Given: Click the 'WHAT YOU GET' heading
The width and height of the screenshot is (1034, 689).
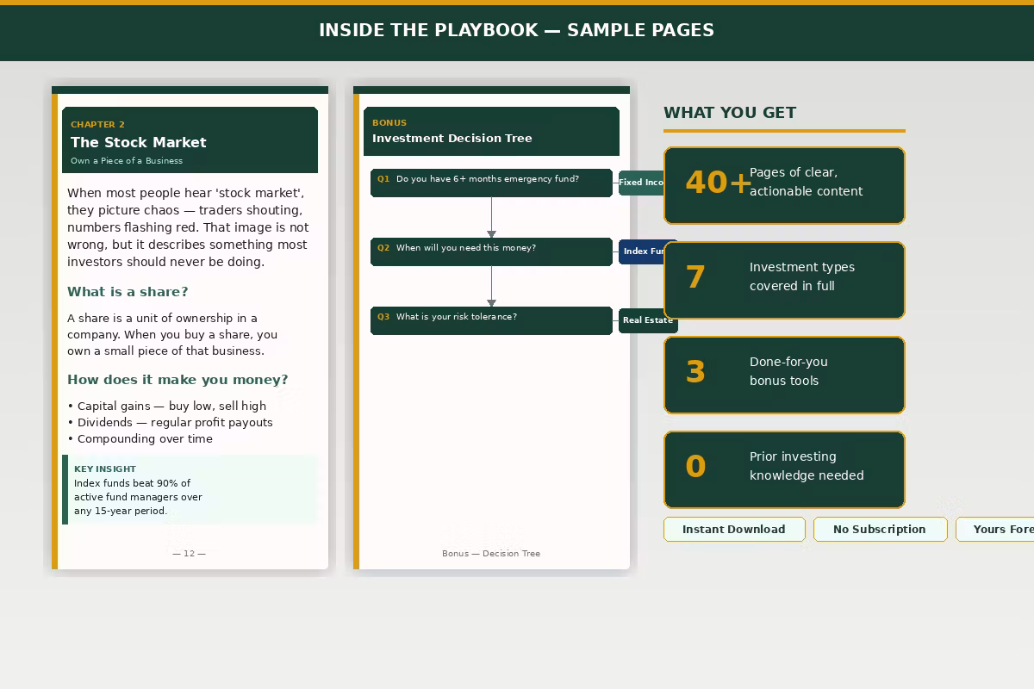Looking at the screenshot, I should [730, 113].
